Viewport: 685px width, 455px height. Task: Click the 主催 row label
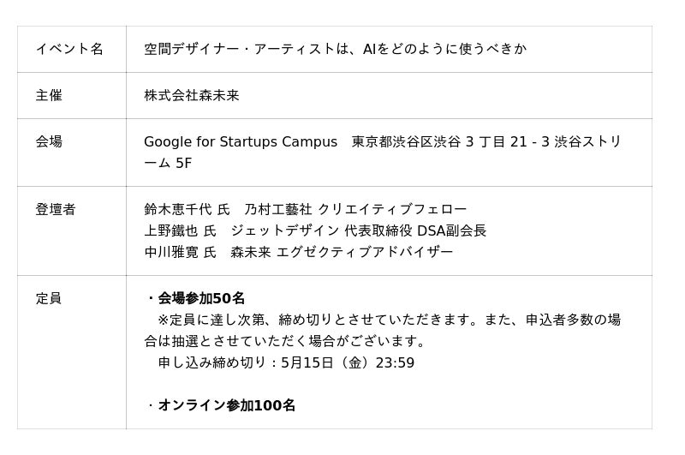coord(49,95)
